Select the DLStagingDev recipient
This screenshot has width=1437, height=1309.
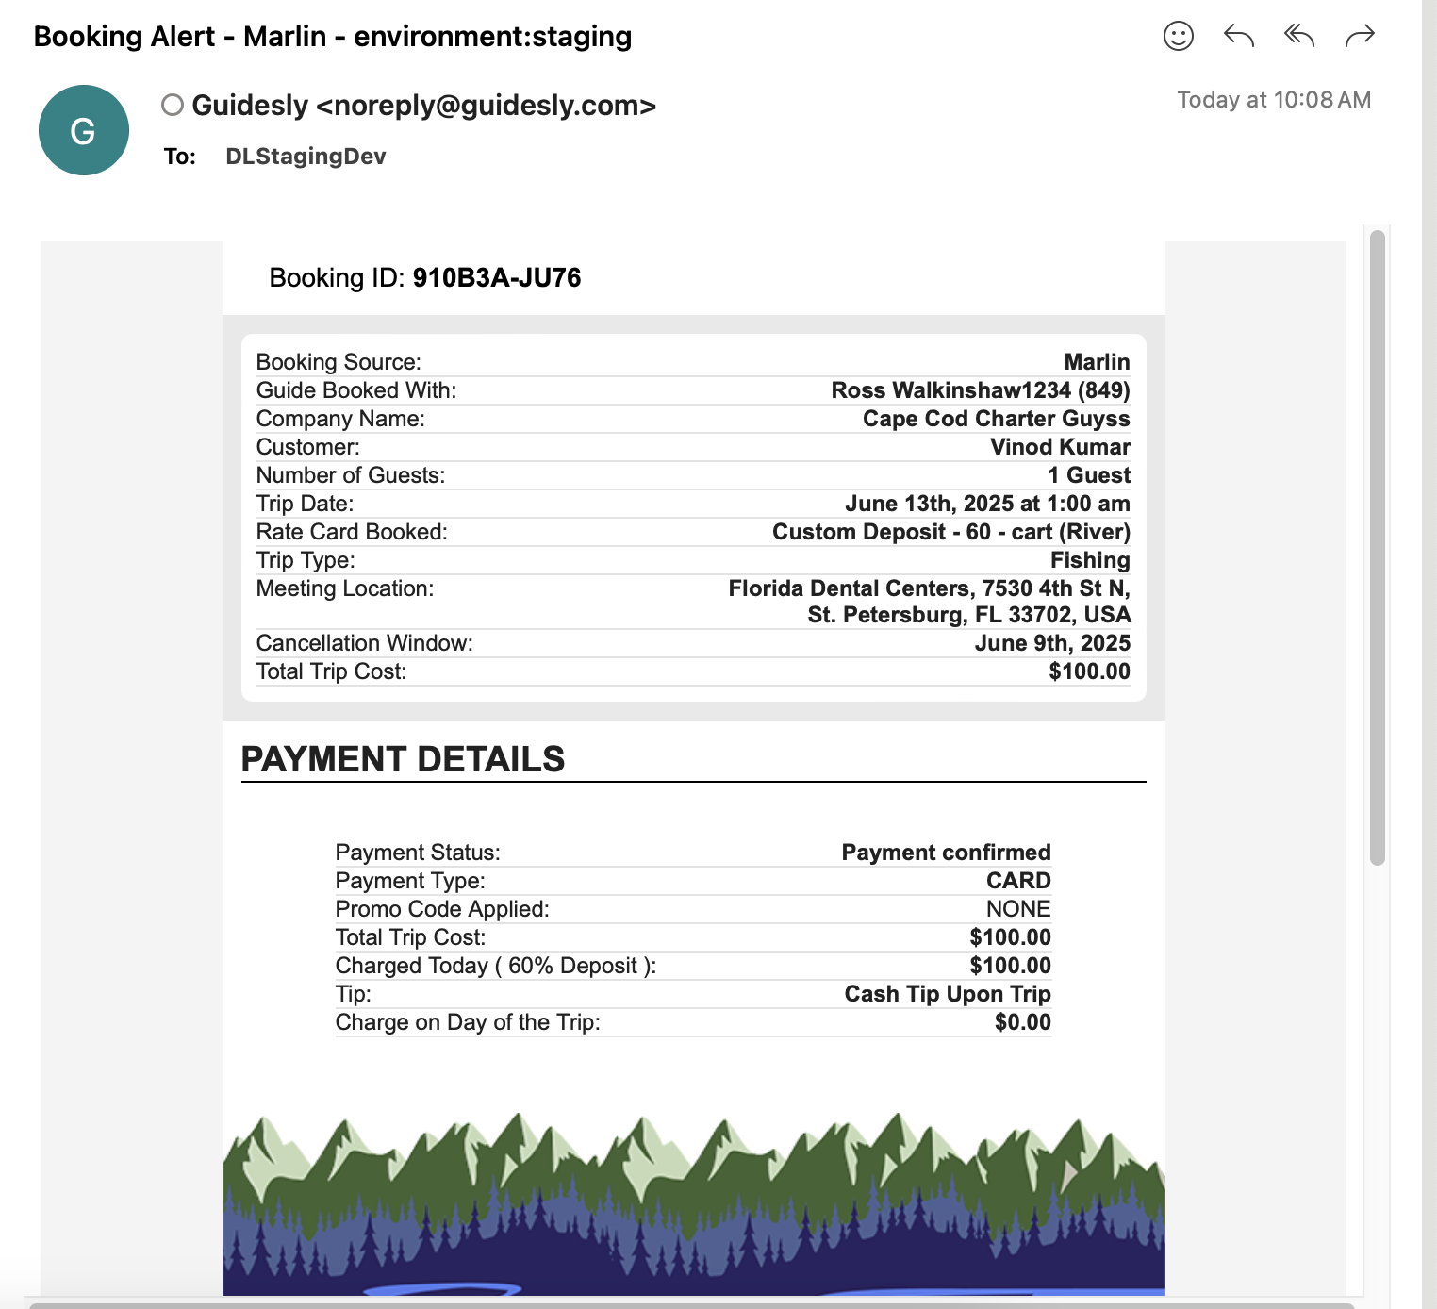point(306,157)
